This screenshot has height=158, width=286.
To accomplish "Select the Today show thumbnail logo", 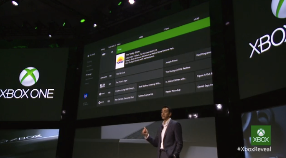I will tap(120, 61).
